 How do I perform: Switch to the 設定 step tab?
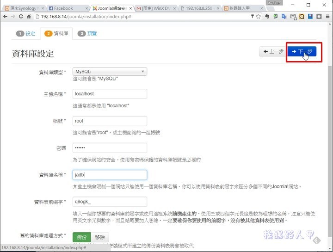(26, 34)
